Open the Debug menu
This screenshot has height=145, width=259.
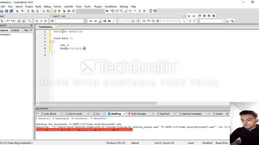47,6
